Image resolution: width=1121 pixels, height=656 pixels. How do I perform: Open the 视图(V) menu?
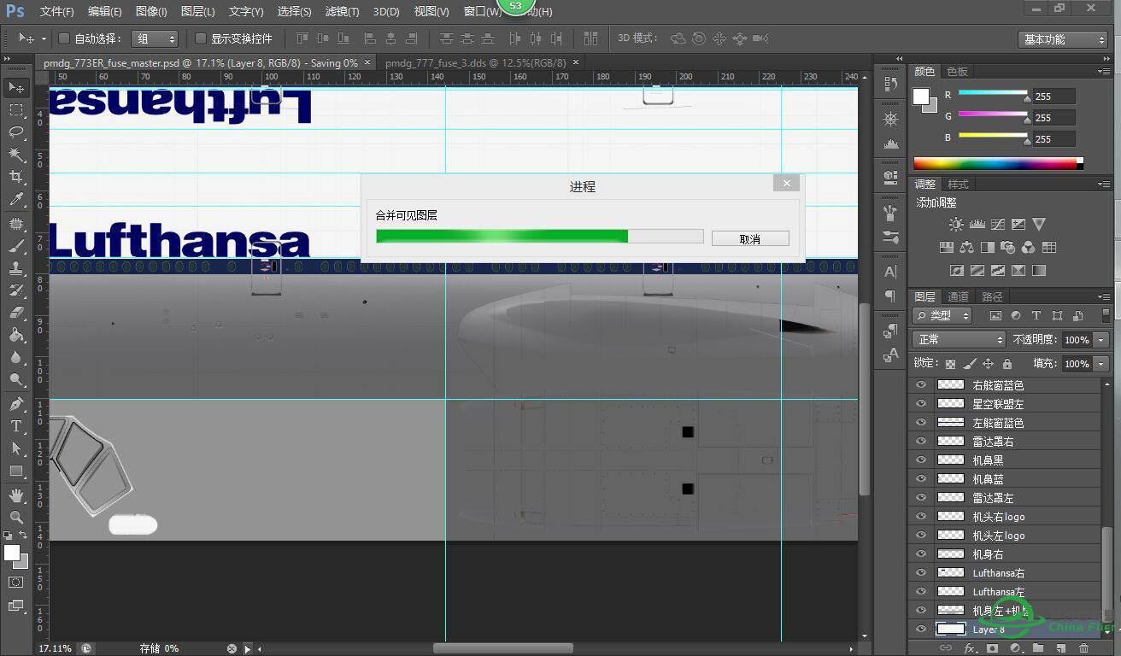pyautogui.click(x=431, y=12)
